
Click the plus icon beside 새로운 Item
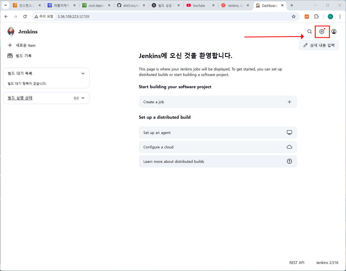coord(10,45)
